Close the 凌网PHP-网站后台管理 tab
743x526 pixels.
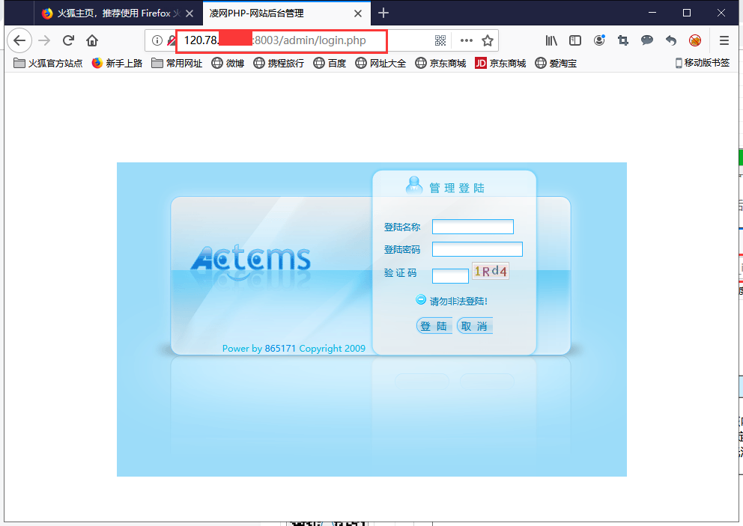coord(358,13)
